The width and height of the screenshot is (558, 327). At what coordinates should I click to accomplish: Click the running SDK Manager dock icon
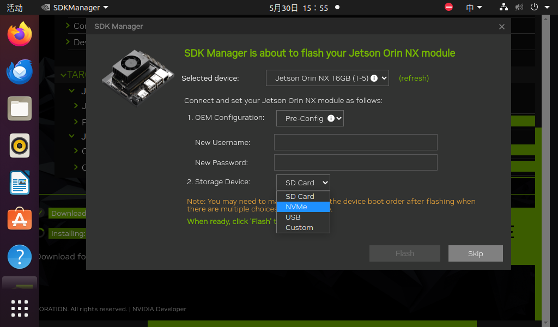20,282
